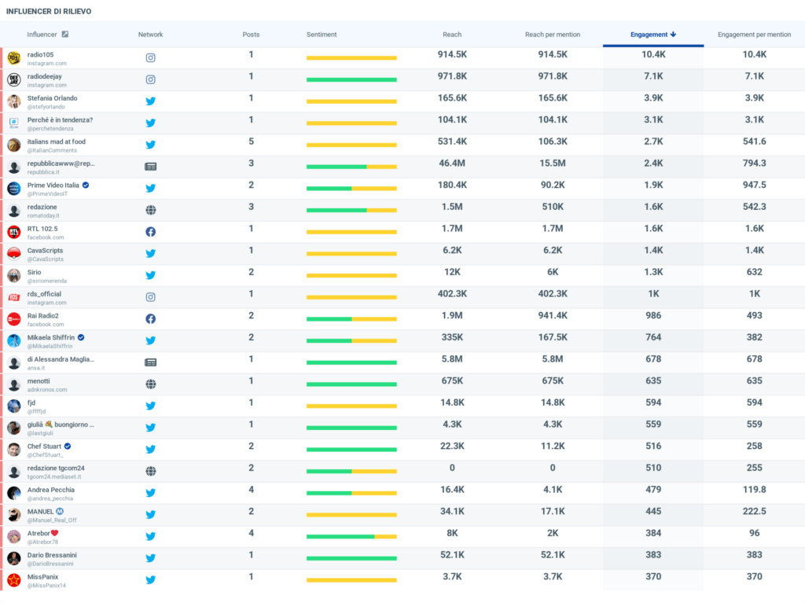Open the Andrea Pecchia influencer link
Screen dimensions: 805x603
click(51, 490)
